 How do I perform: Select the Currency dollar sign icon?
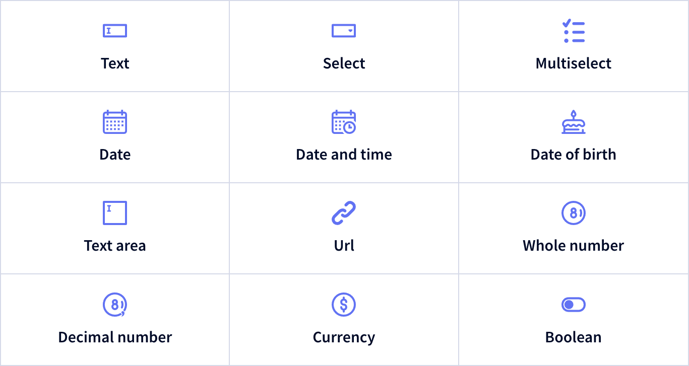point(344,305)
